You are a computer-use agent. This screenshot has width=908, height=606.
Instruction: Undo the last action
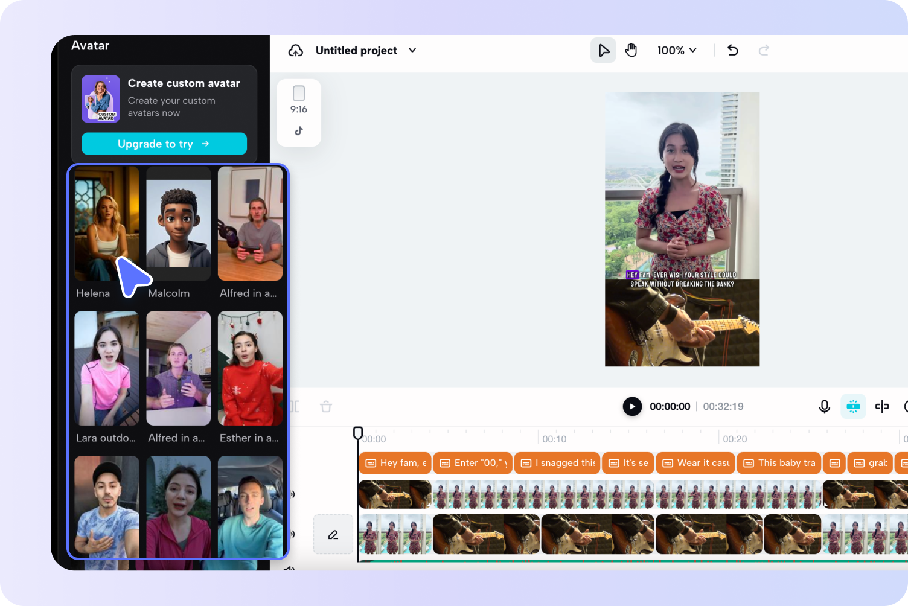click(733, 50)
